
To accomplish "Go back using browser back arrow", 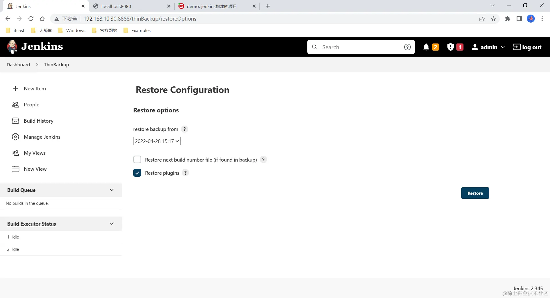I will 8,19.
